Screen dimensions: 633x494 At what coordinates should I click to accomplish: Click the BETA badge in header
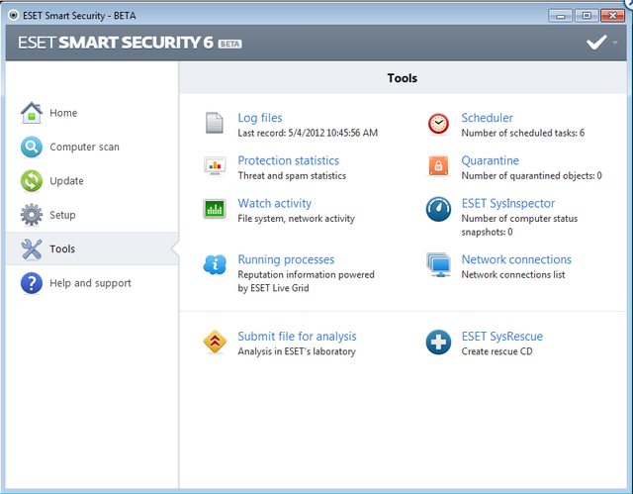[229, 44]
